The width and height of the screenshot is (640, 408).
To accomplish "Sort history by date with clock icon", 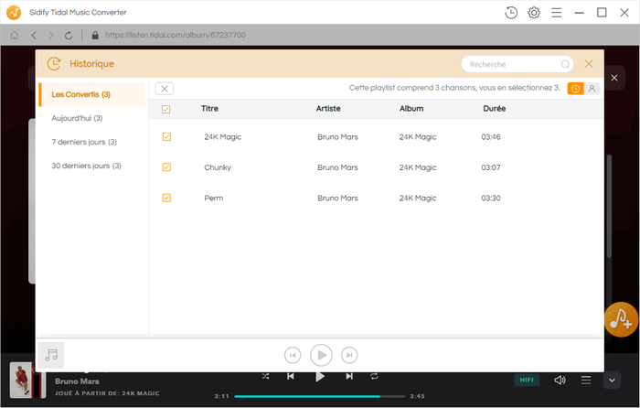I will point(575,89).
